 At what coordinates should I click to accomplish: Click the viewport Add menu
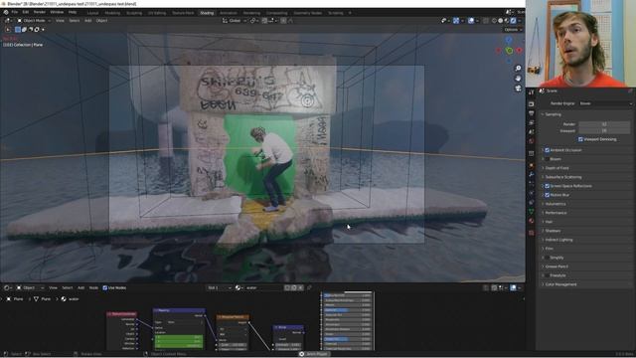[88, 20]
